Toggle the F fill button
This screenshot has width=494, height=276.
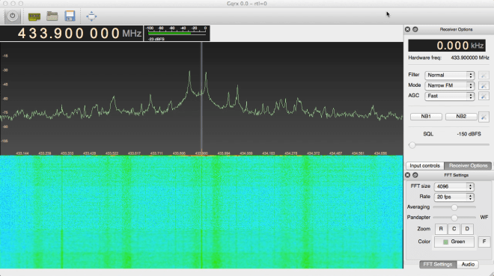click(x=484, y=242)
